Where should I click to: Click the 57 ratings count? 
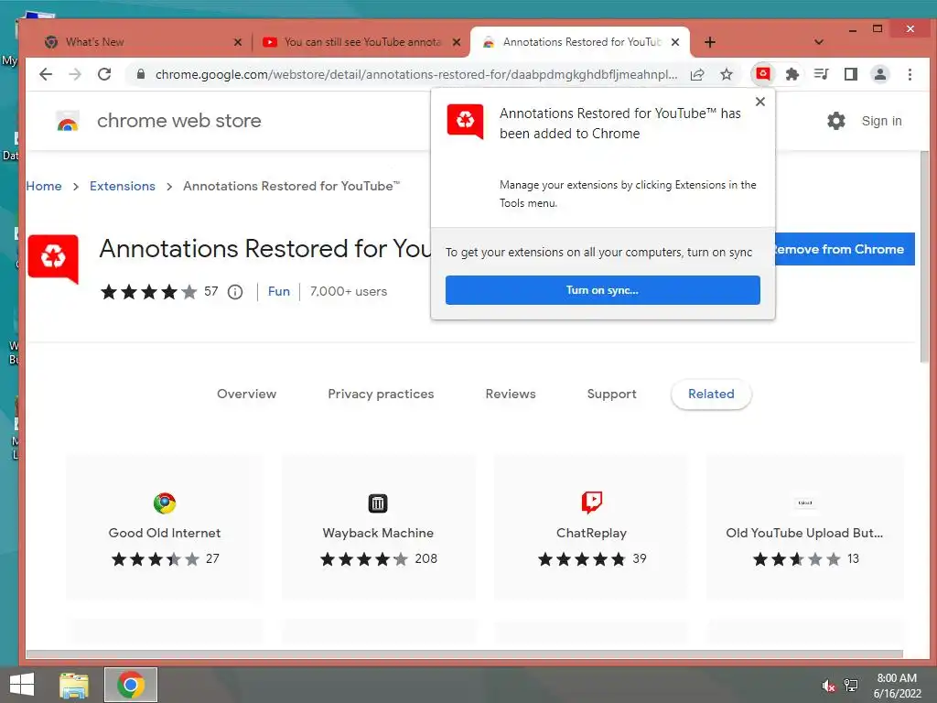211,292
